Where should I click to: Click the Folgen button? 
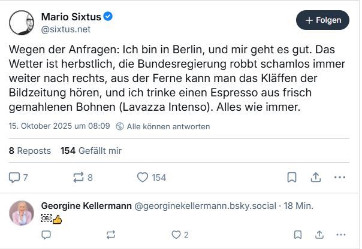coord(322,20)
